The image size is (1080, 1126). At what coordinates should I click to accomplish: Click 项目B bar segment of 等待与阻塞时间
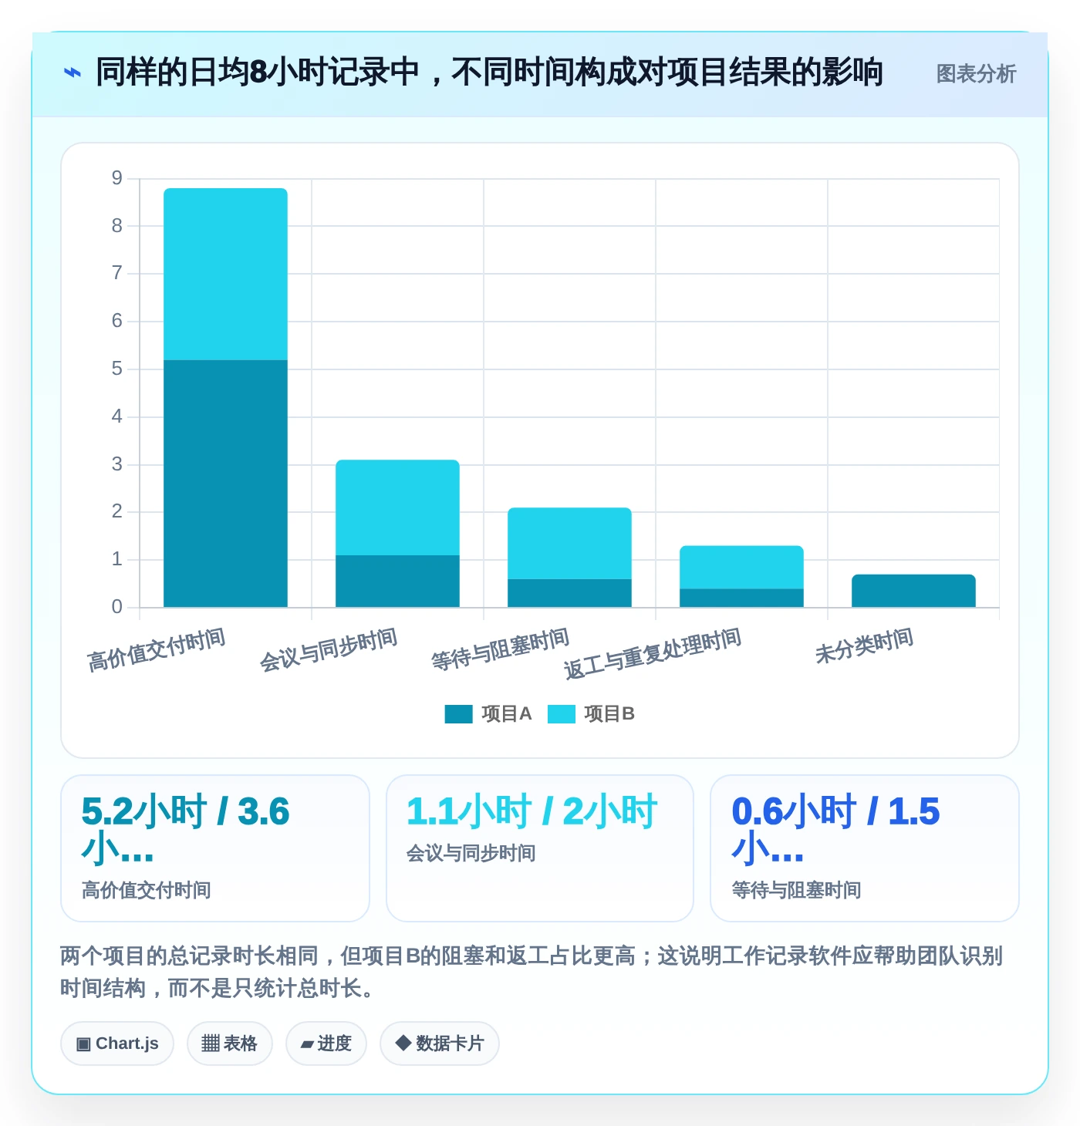[x=569, y=543]
